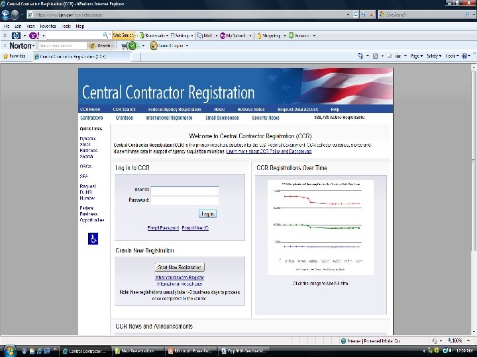Open Live Search provider dropdown arrow
Viewport: 477px width, 357px height.
click(x=473, y=15)
